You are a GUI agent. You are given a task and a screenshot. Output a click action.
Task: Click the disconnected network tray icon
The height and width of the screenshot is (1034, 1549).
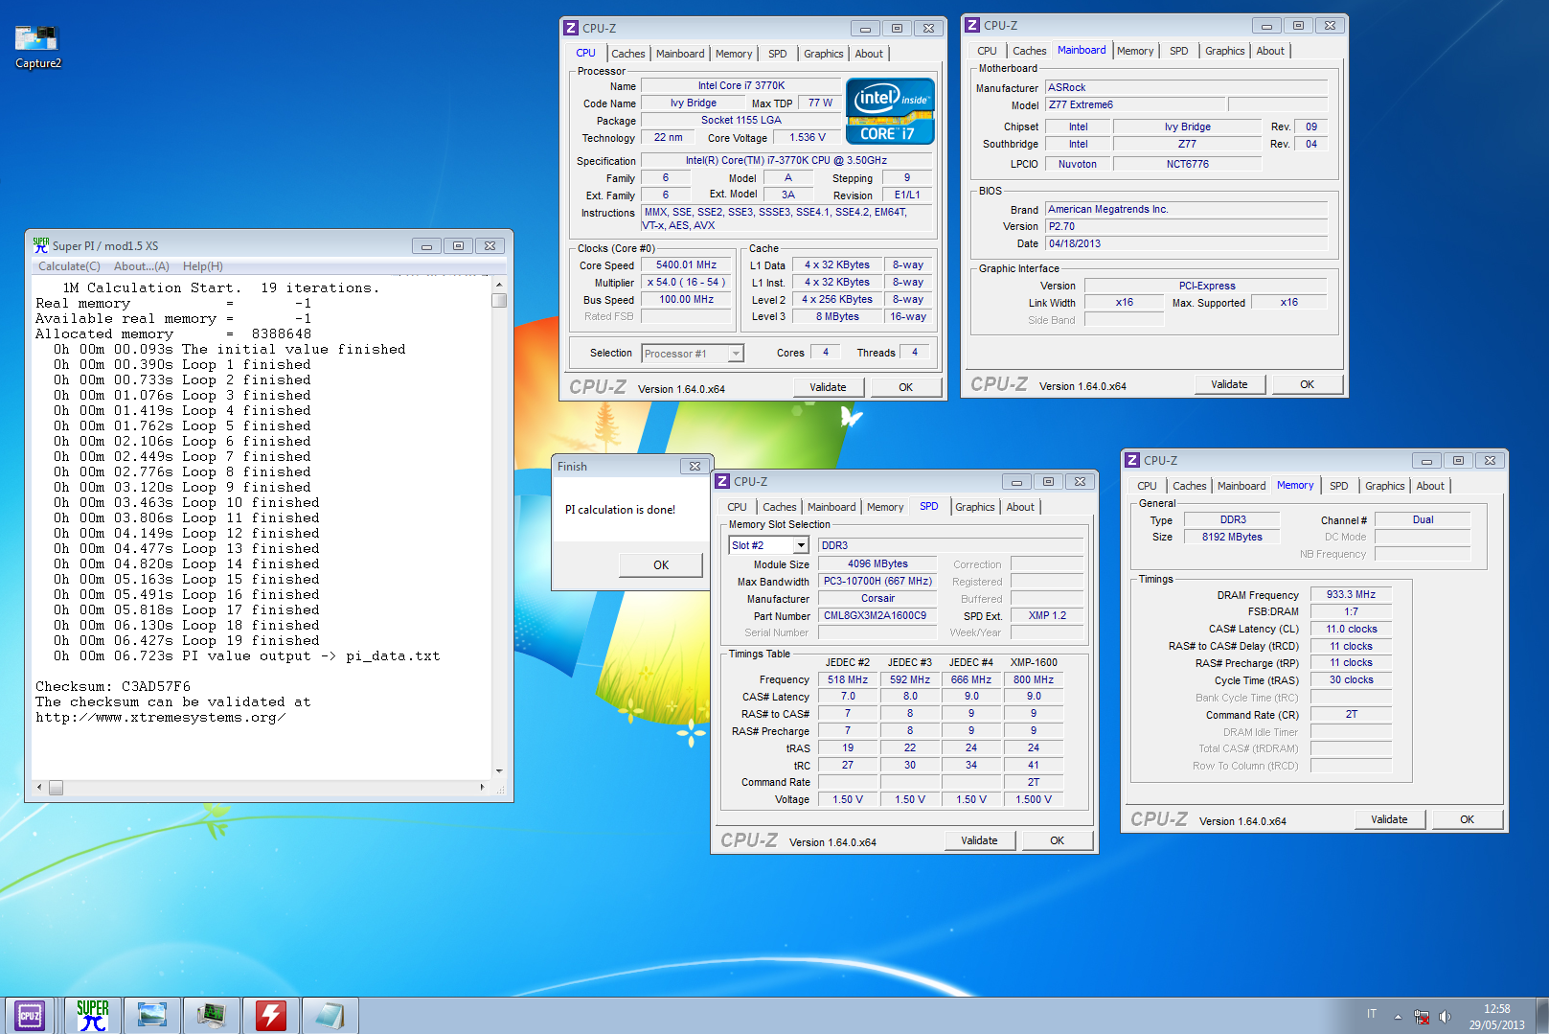(1422, 1017)
